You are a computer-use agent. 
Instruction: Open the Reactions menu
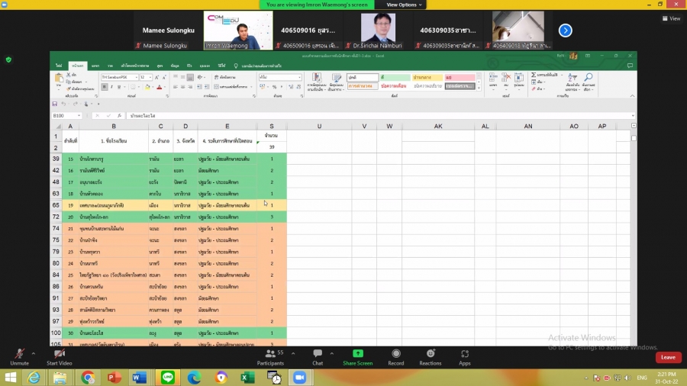(431, 355)
